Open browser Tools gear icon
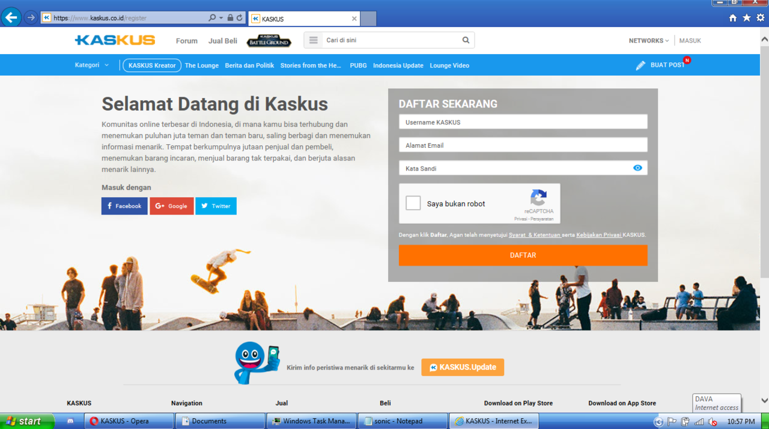This screenshot has height=429, width=769. pos(761,18)
